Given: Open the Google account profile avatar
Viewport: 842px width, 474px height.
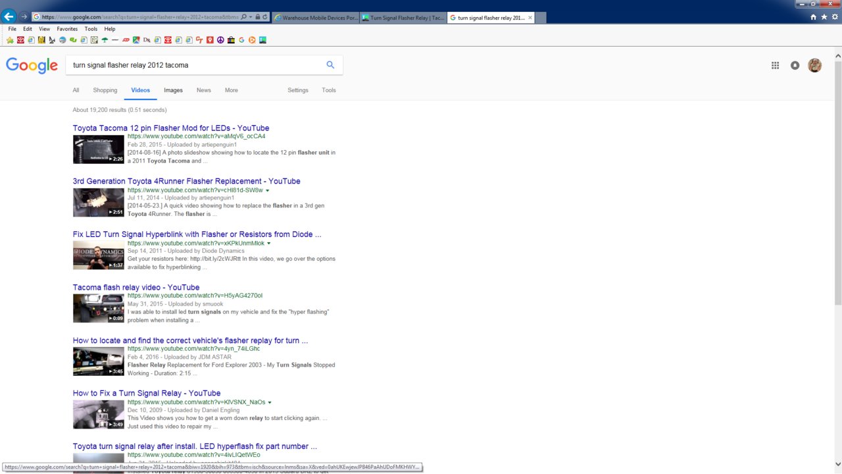Looking at the screenshot, I should pos(814,65).
